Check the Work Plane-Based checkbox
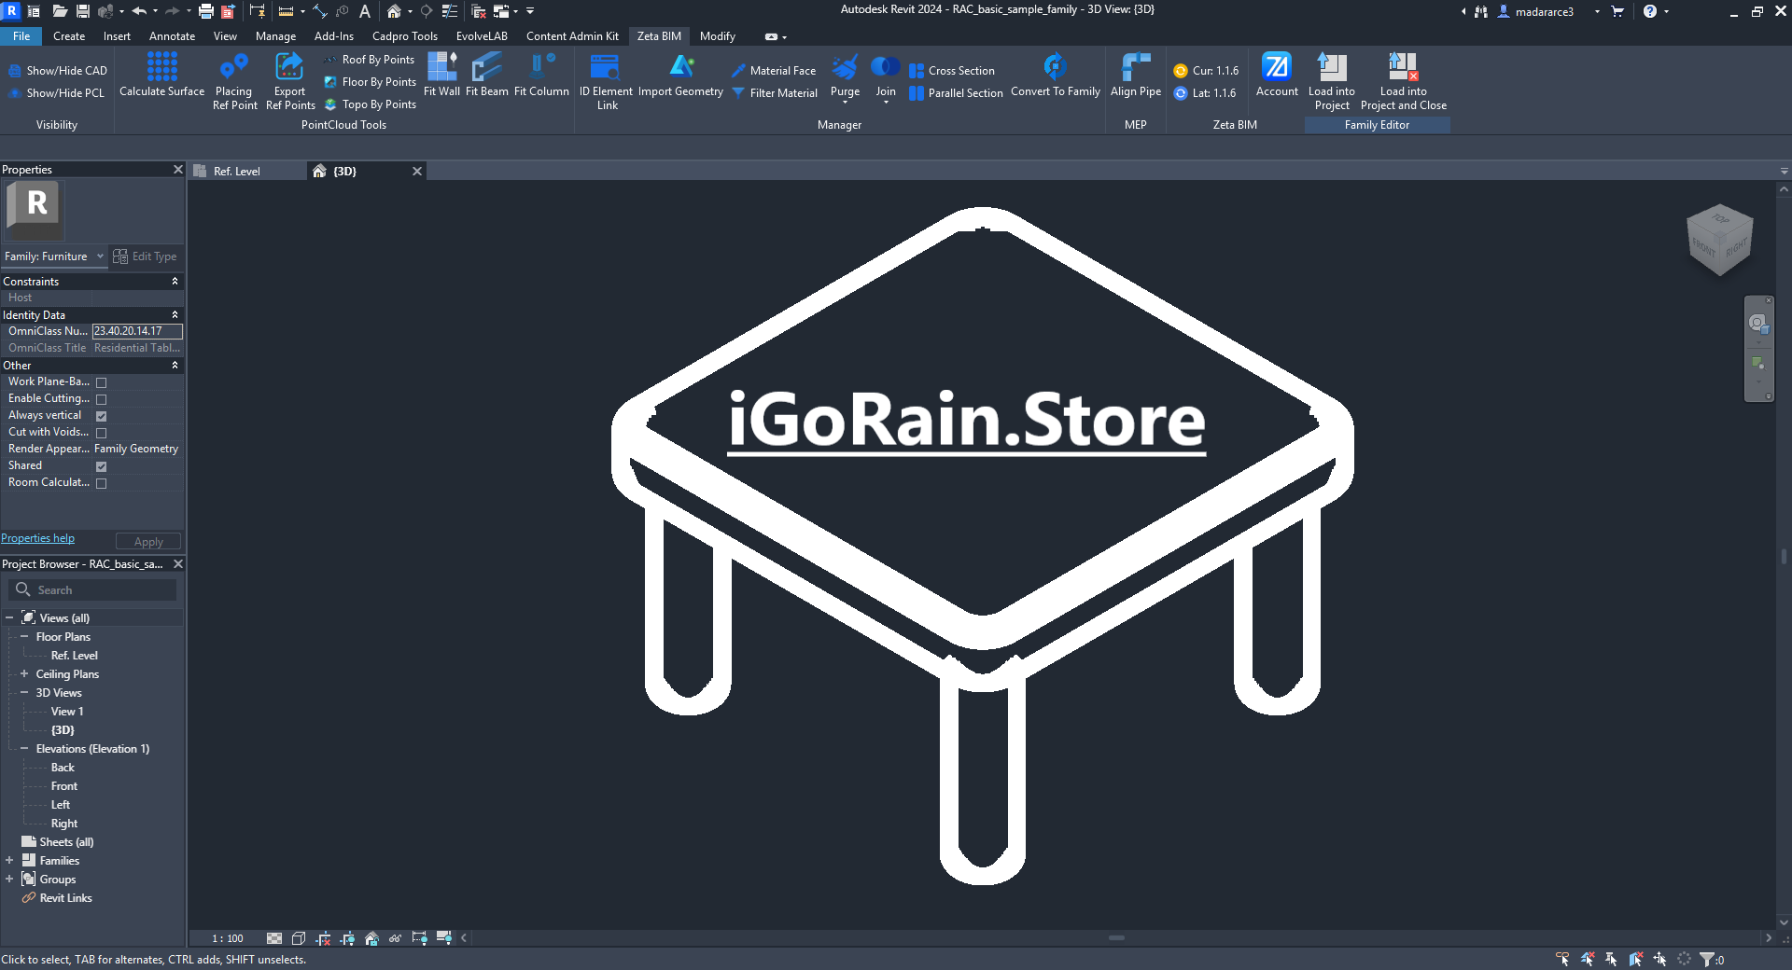The image size is (1792, 970). pos(101,382)
